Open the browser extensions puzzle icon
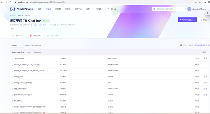Image resolution: width=210 pixels, height=114 pixels. [205, 2]
